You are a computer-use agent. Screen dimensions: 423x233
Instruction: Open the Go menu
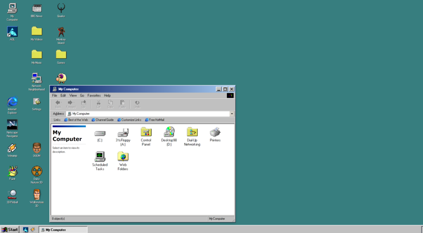pyautogui.click(x=82, y=95)
